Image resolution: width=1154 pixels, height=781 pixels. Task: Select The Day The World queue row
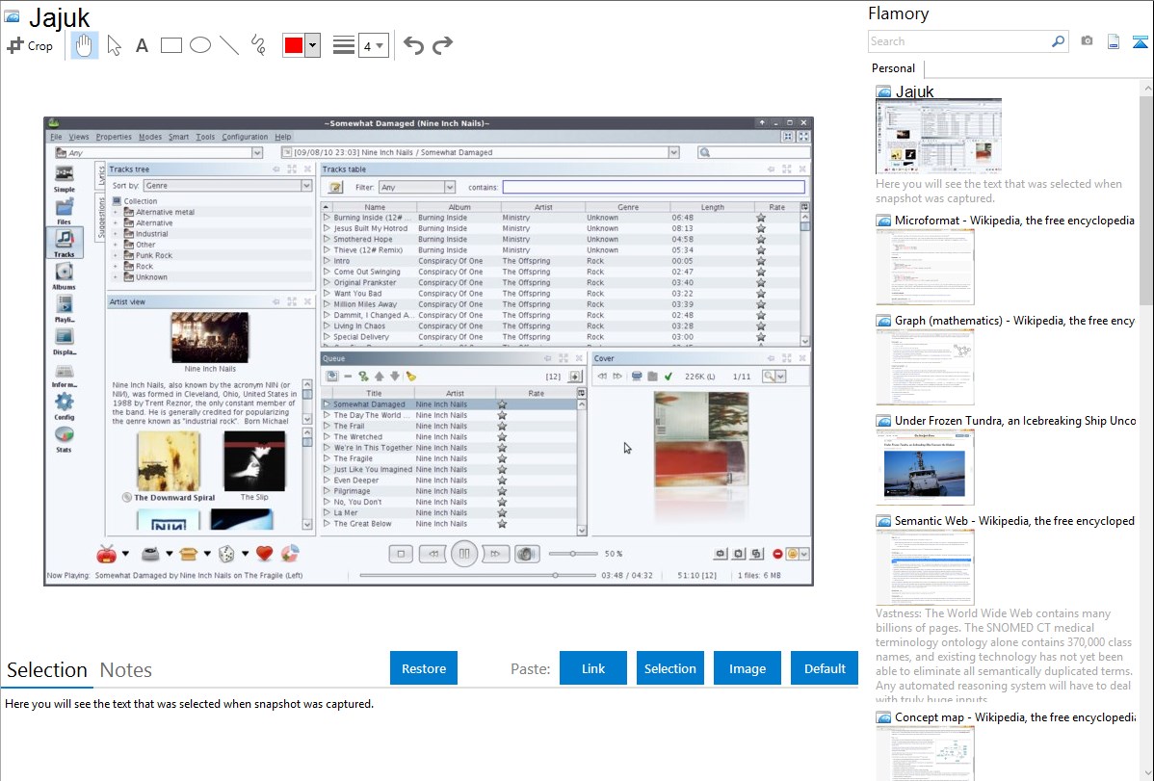(451, 415)
